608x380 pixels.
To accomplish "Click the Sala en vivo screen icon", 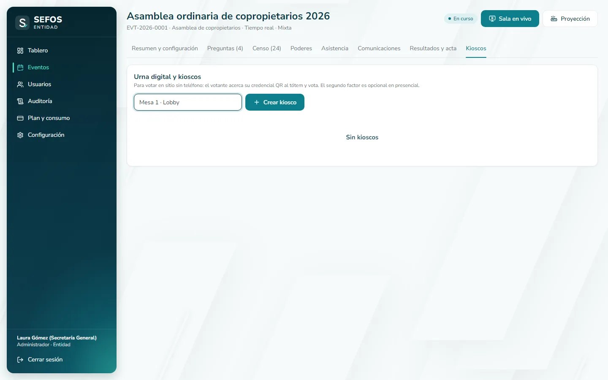I will click(x=492, y=19).
